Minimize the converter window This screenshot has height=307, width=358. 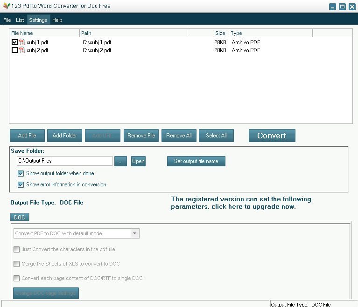[x=333, y=7]
